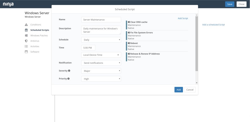The width and height of the screenshot is (250, 122).
Task: Click the dialog's vertical scrollbar
Action: (x=197, y=44)
